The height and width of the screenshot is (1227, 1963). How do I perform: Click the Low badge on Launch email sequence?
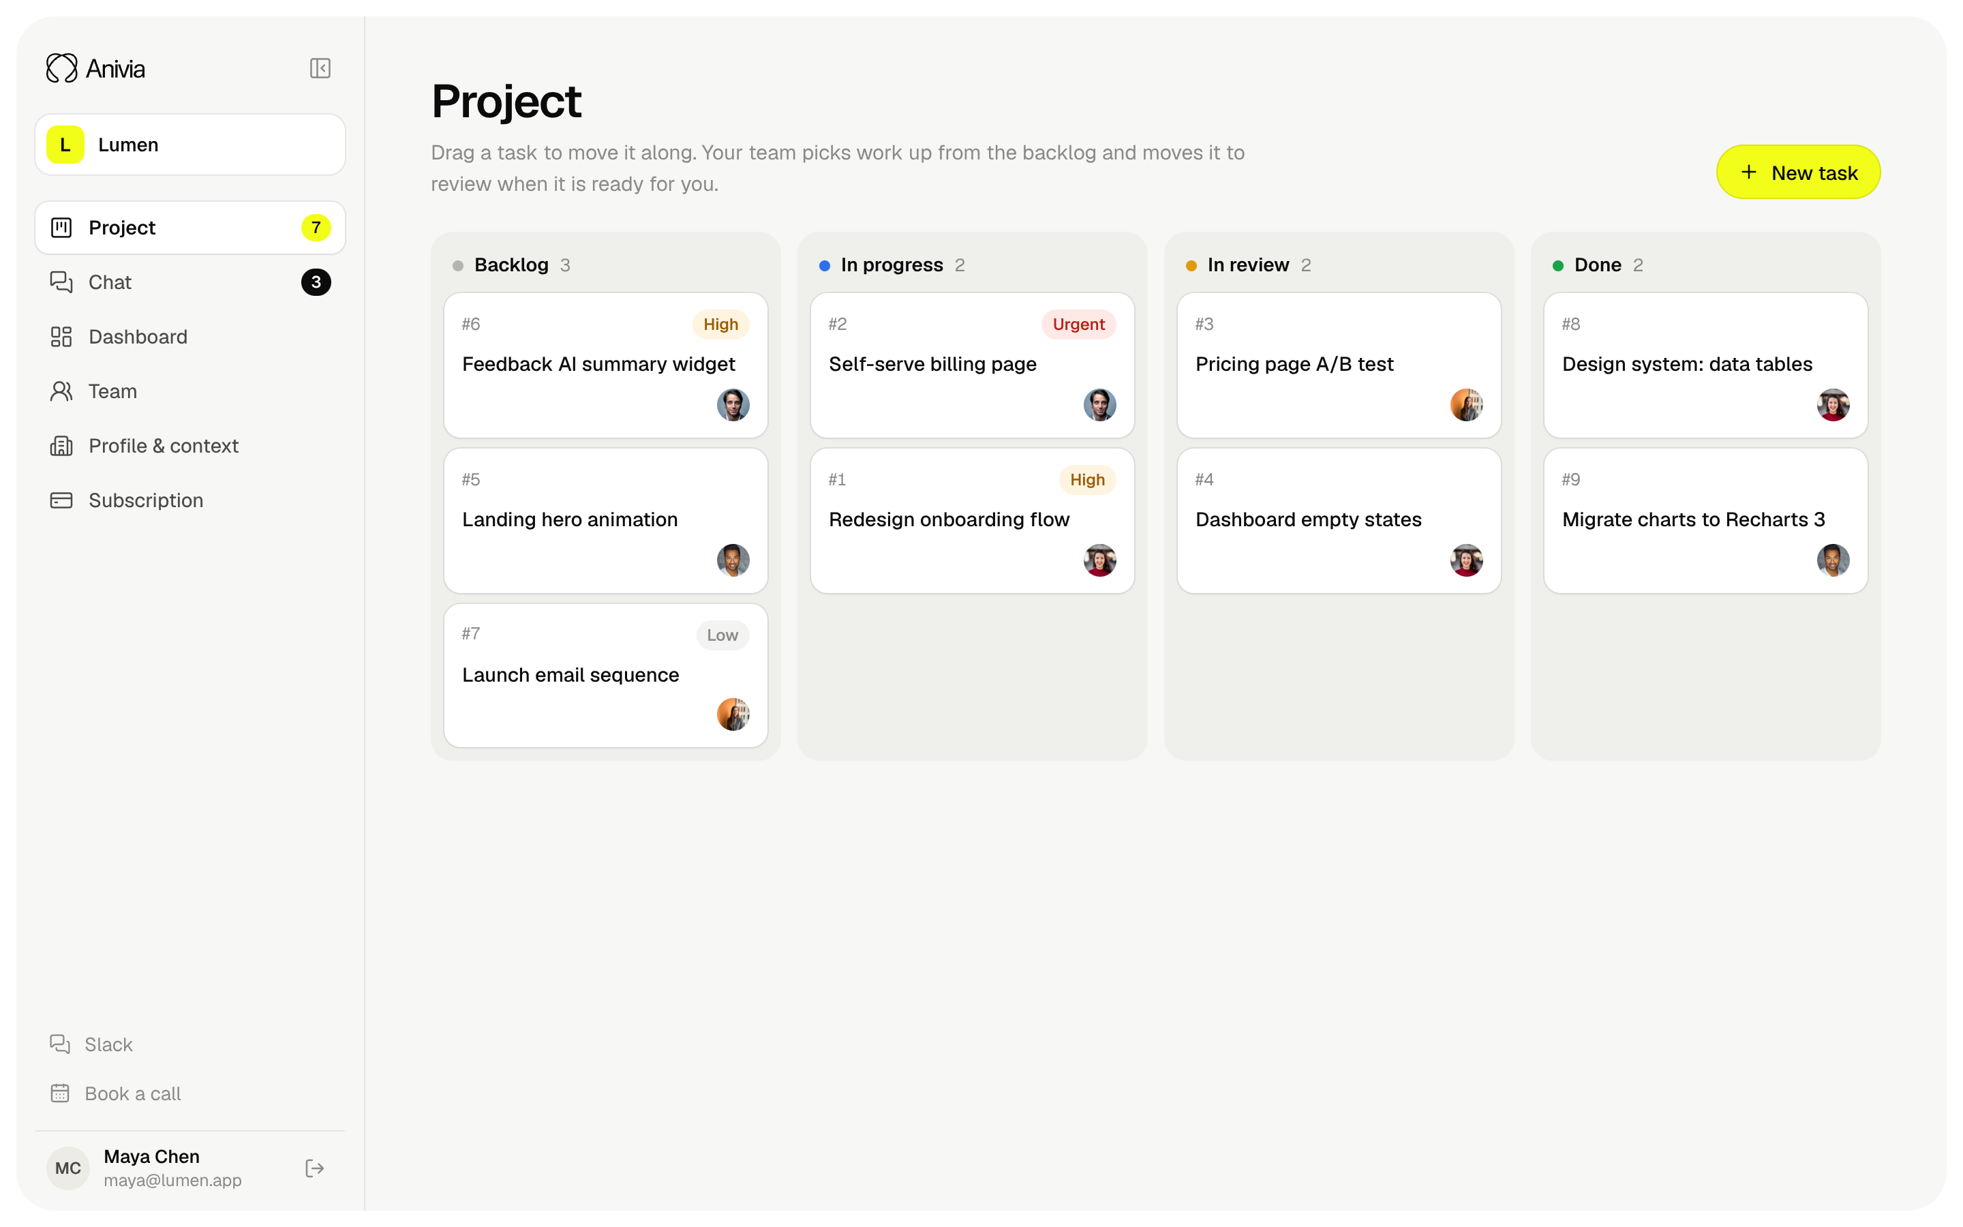(722, 635)
